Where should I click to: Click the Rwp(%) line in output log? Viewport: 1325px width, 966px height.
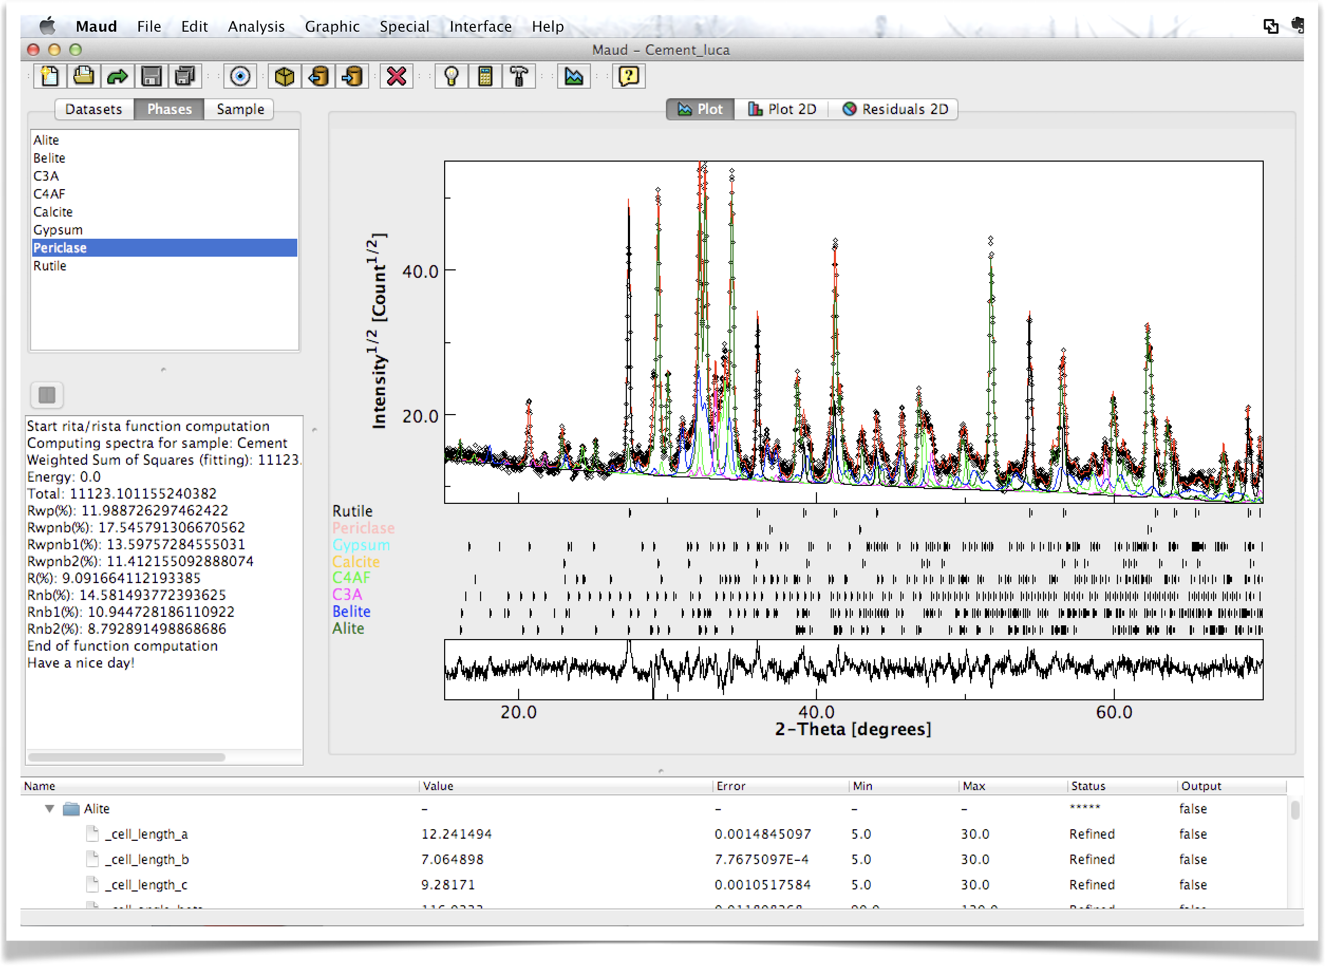(x=127, y=511)
